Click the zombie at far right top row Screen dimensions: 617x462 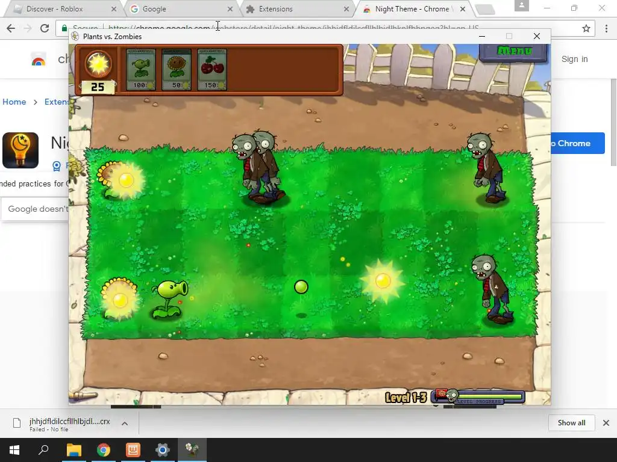point(486,168)
